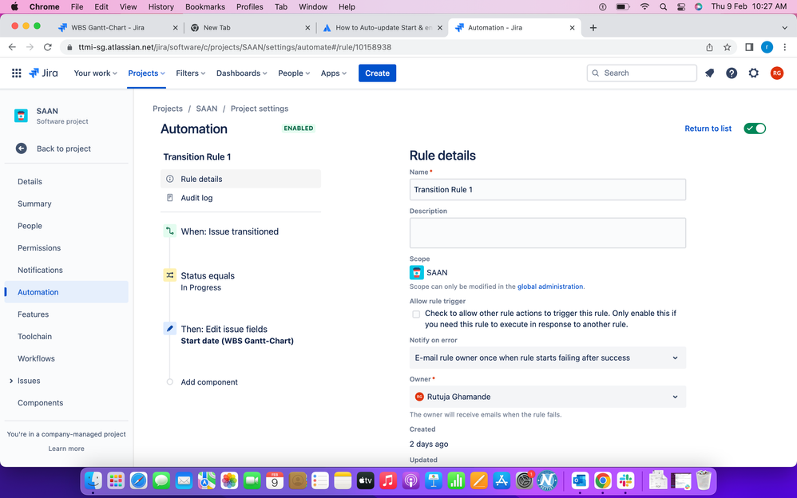Toggle the rule enabled switch off
Image resolution: width=797 pixels, height=498 pixels.
755,128
